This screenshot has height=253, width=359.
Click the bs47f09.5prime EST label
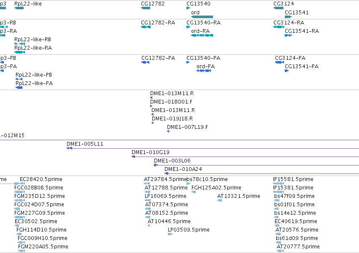click(294, 196)
